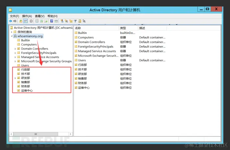Click the clipboard icon in the toolbar
The width and height of the screenshot is (230, 150).
coord(31,21)
